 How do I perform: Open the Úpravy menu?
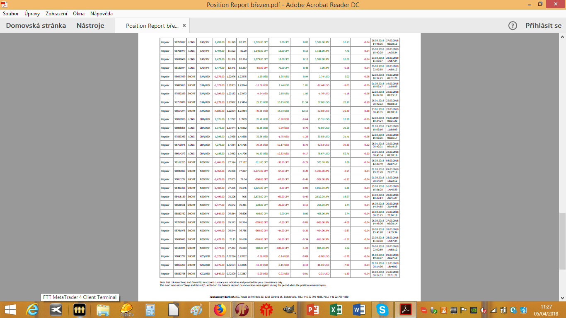click(x=32, y=14)
